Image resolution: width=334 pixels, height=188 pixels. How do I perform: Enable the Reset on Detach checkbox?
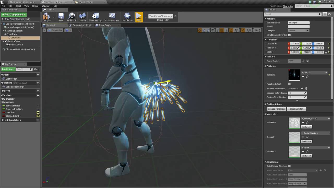pyautogui.click(x=289, y=84)
